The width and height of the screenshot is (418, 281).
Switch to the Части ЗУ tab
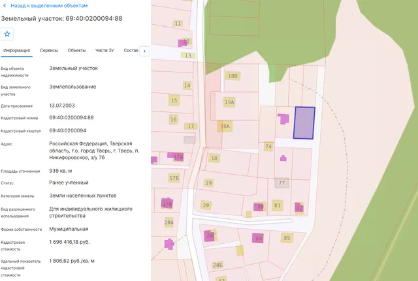[104, 50]
